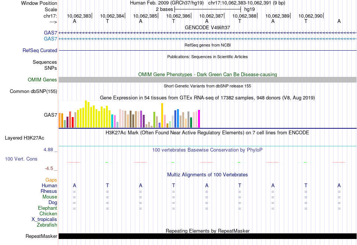The height and width of the screenshot is (245, 357).
Task: Click the light blue GAS7 transcript label
Action: click(50, 39)
